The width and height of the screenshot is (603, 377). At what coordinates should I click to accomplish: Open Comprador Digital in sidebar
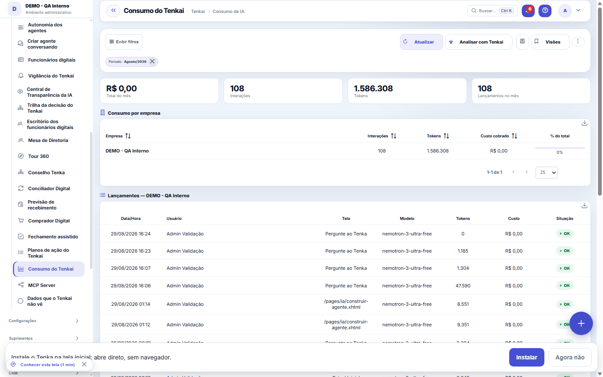click(x=49, y=221)
